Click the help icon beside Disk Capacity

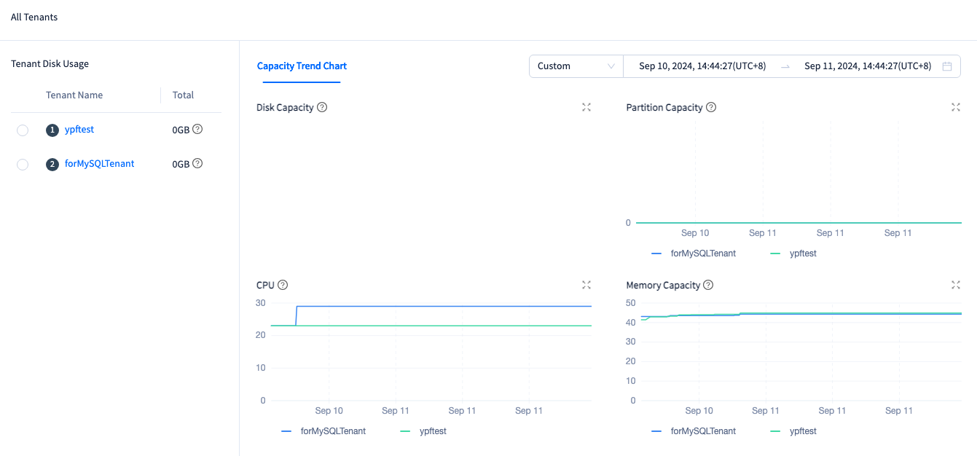[322, 107]
